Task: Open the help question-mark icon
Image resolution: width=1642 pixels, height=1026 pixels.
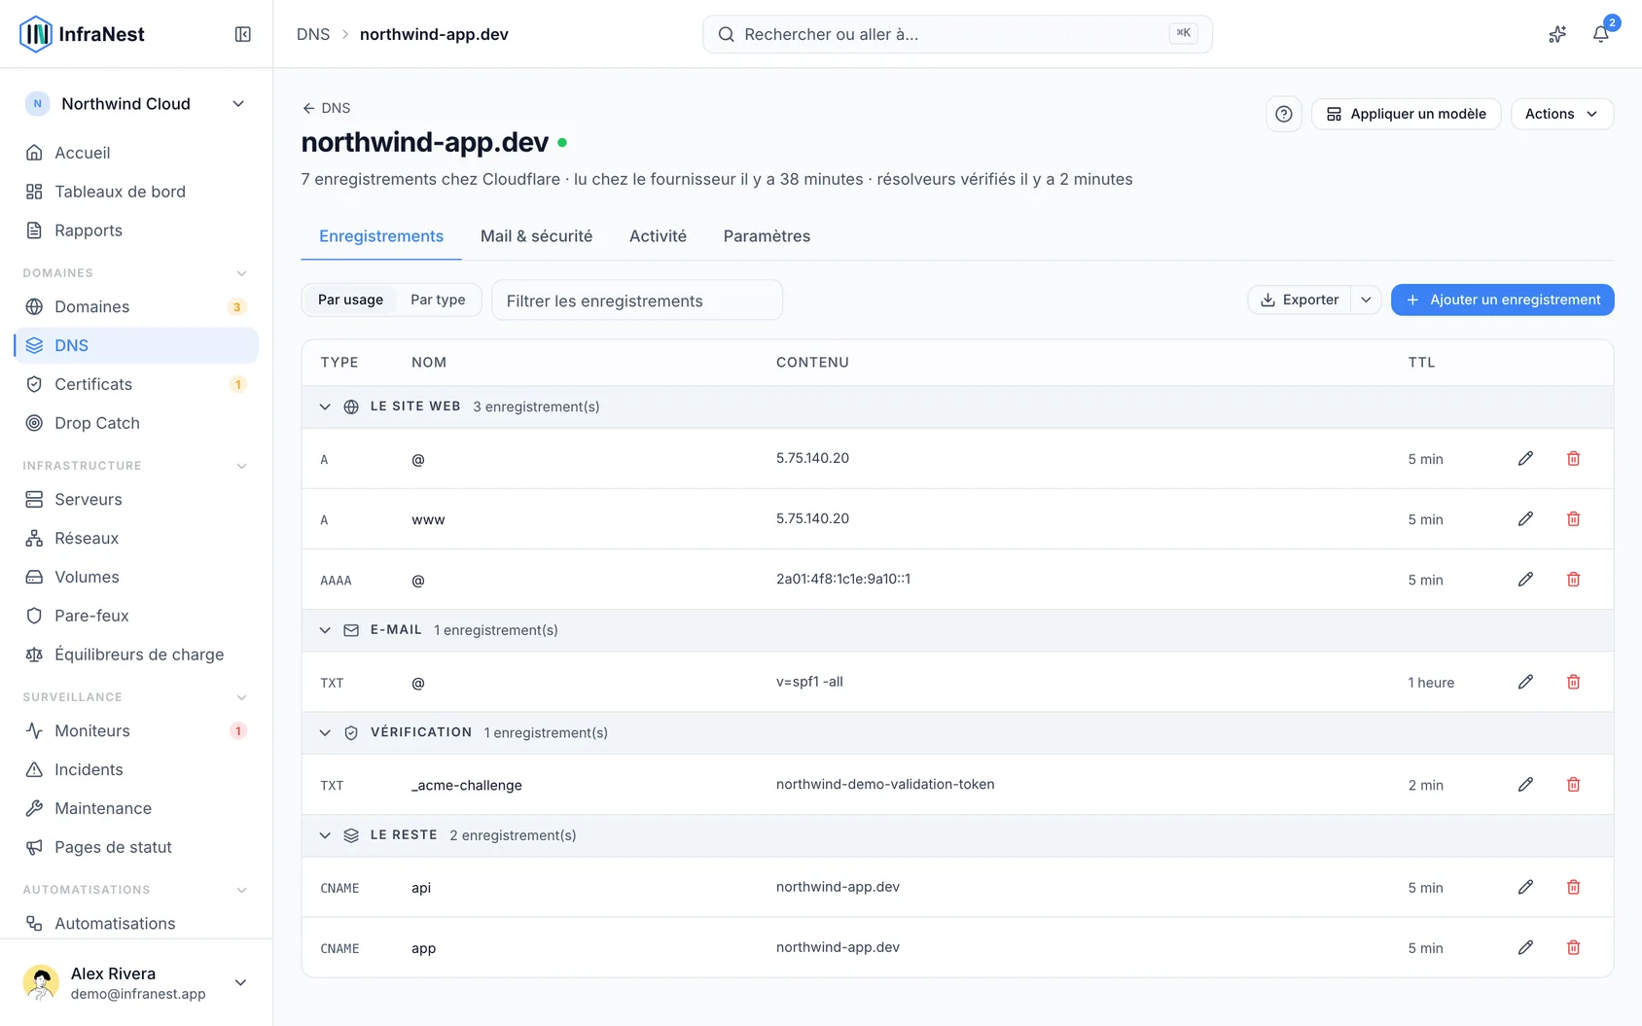Action: coord(1284,114)
